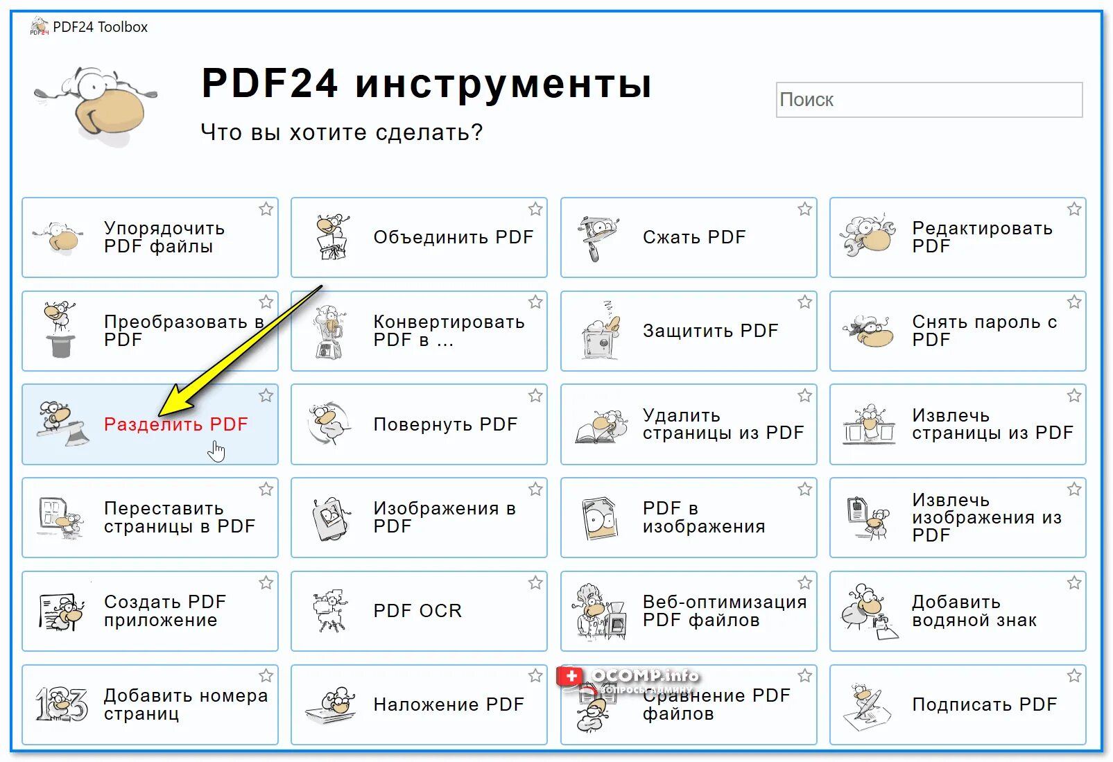Click the text Защитить PDF
The width and height of the screenshot is (1113, 762).
click(711, 331)
